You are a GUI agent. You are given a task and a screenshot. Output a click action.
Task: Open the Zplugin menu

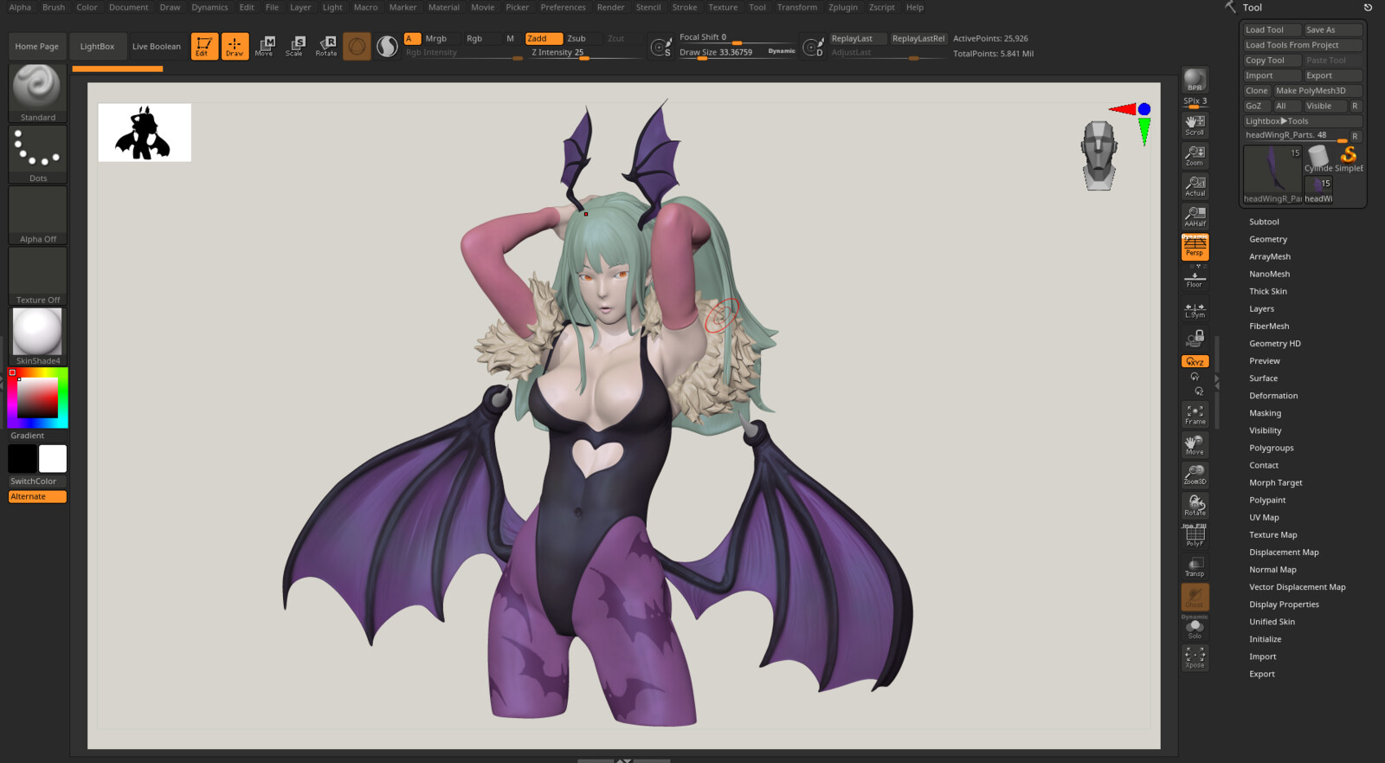(x=843, y=7)
